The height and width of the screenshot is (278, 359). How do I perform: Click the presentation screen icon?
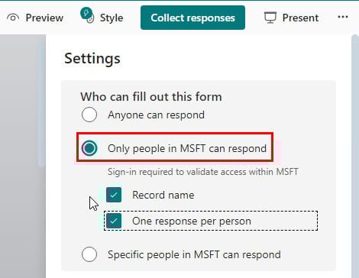click(270, 18)
